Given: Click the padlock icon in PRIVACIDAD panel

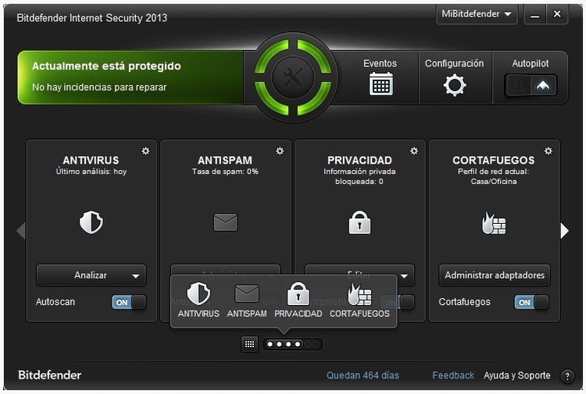Looking at the screenshot, I should pyautogui.click(x=359, y=222).
